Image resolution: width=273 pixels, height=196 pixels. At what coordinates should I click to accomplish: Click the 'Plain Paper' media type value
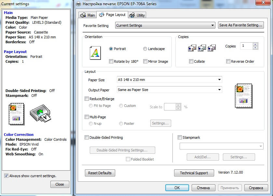[x=39, y=18]
